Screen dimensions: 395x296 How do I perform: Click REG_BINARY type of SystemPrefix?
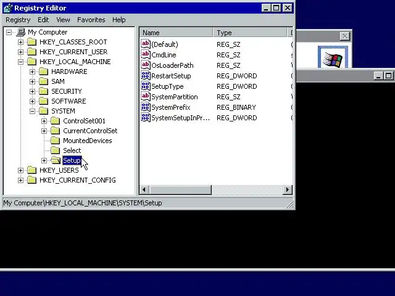click(236, 107)
